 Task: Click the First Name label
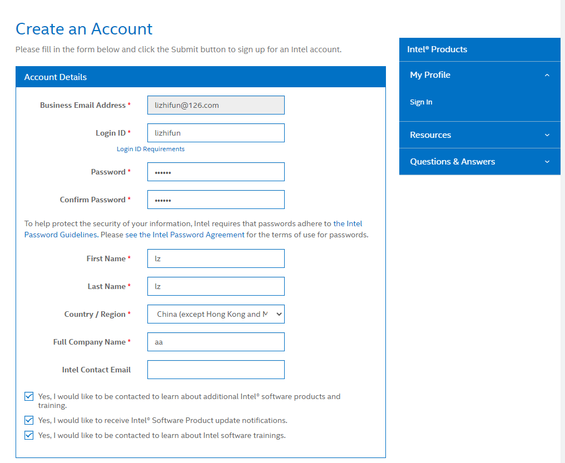(106, 258)
